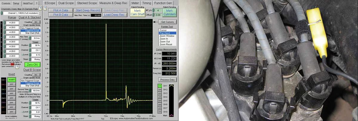Switch to the Controls tab
The height and width of the screenshot is (121, 358).
click(6, 3)
